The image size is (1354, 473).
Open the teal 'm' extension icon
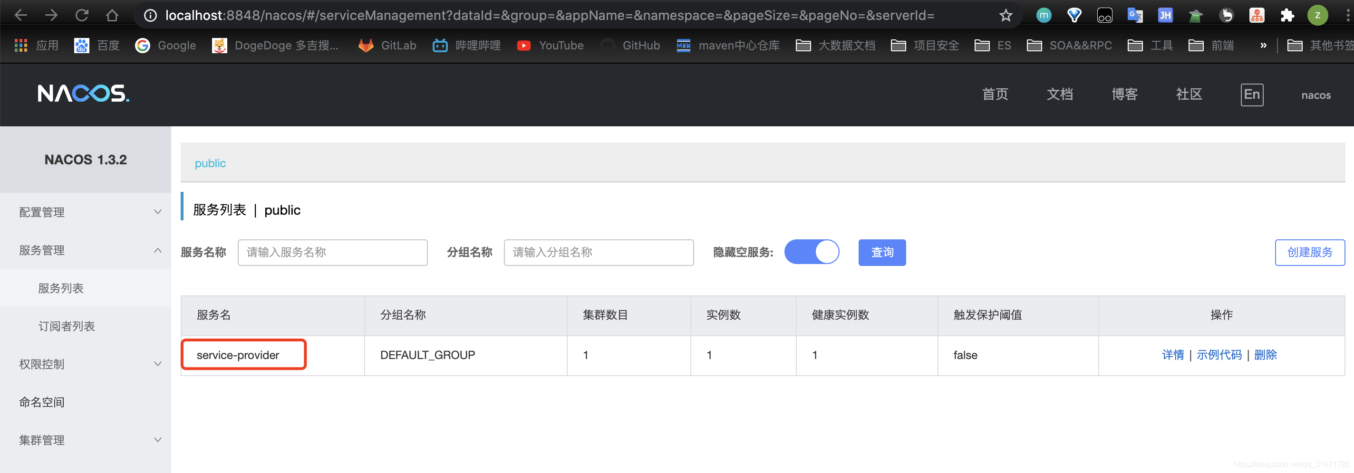[1044, 15]
